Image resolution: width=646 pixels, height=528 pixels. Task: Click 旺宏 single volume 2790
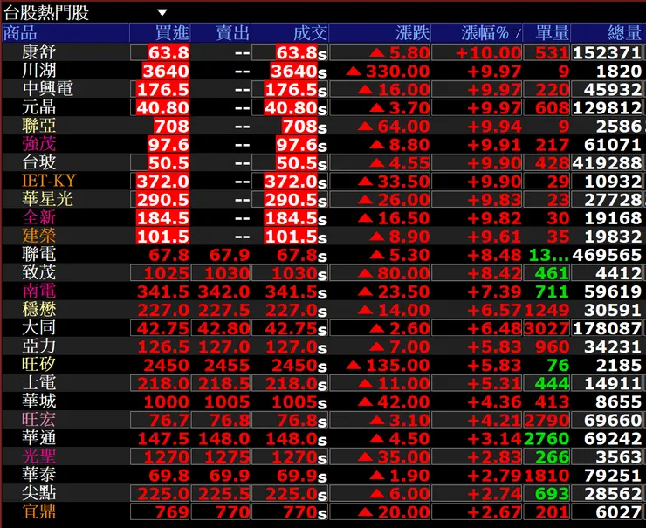click(546, 421)
